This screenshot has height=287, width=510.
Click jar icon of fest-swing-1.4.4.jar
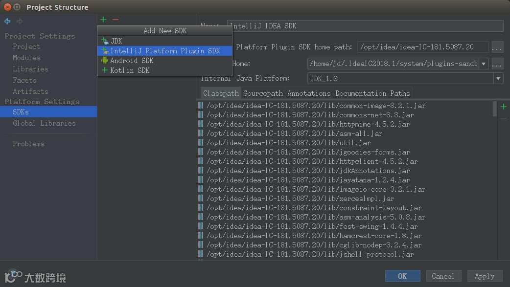pyautogui.click(x=201, y=226)
